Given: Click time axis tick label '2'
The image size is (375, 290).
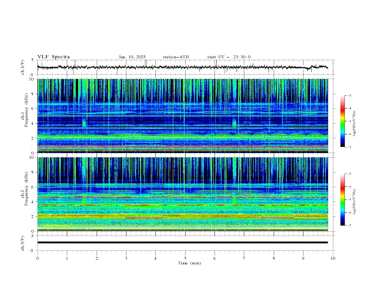Looking at the screenshot, I should 97,258.
